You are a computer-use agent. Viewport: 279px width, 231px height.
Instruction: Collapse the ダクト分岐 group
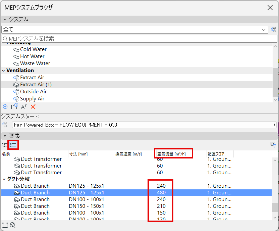(4, 179)
